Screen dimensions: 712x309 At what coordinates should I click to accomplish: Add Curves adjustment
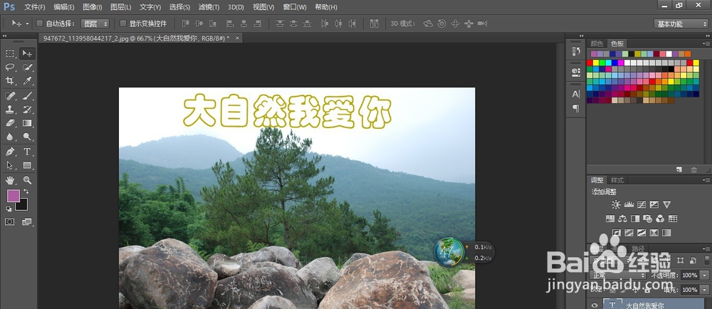click(x=642, y=204)
